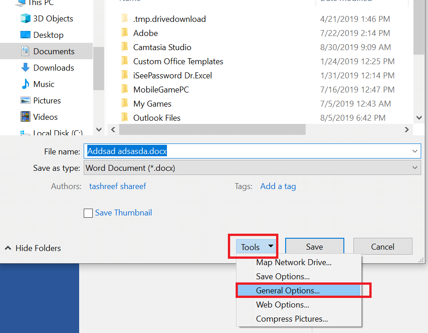The width and height of the screenshot is (428, 333).
Task: Open the Tools dropdown menu
Action: [x=253, y=246]
